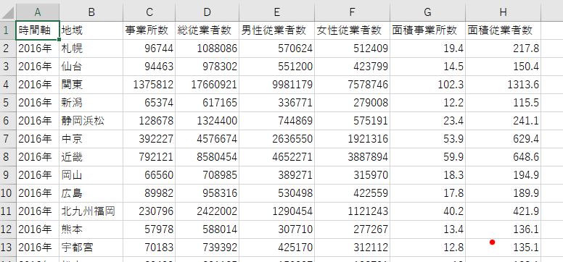563x262 pixels.
Task: Click cell with value 4652271
Action: tap(276, 157)
